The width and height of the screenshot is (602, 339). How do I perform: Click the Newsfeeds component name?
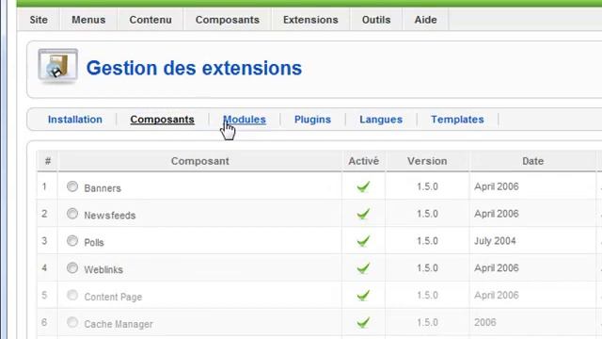[110, 216]
